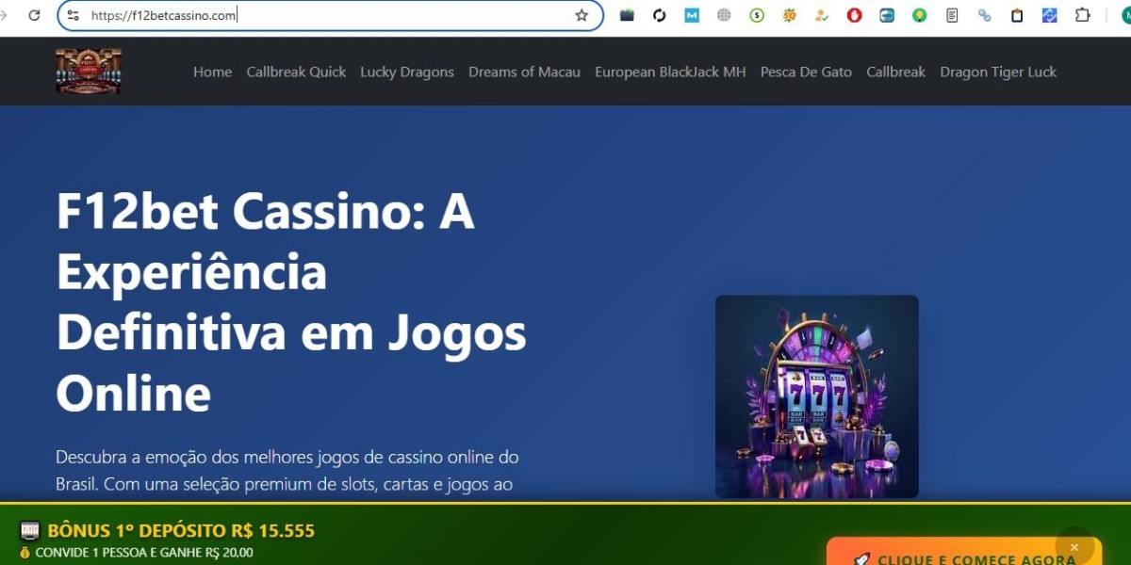Open Callbreak Quick link in navigation
Viewport: 1131px width, 565px height.
pyautogui.click(x=296, y=72)
